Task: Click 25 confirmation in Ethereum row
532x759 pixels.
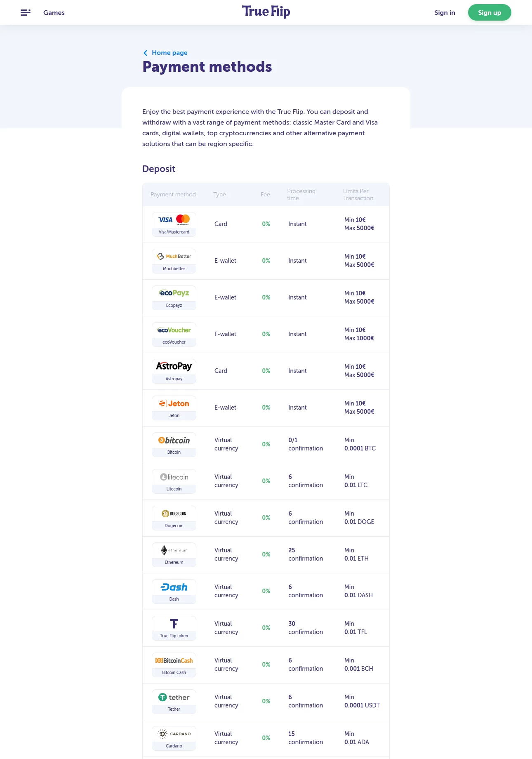Action: [306, 554]
